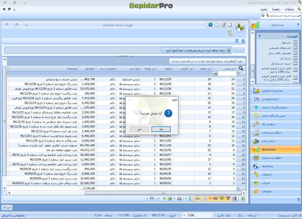Toggle the group panel icon in the toolbar

pos(215,199)
